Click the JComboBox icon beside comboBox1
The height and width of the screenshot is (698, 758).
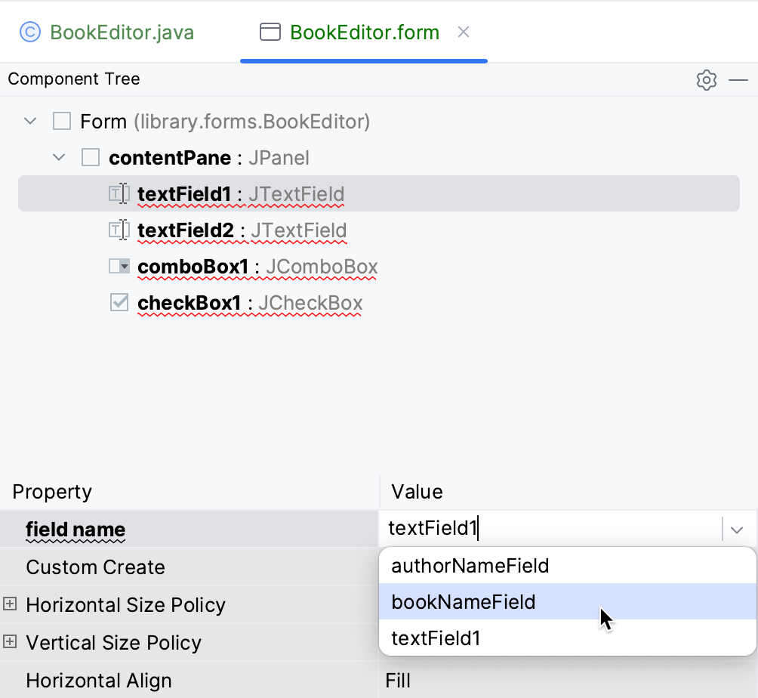(x=119, y=266)
